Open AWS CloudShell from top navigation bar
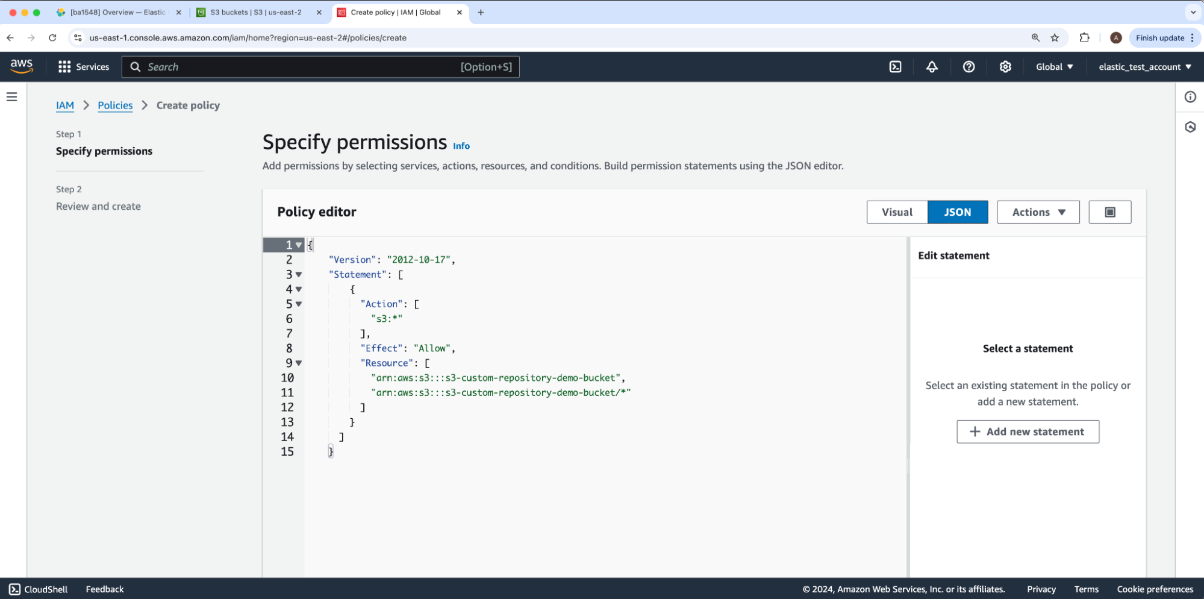This screenshot has height=599, width=1204. tap(895, 67)
